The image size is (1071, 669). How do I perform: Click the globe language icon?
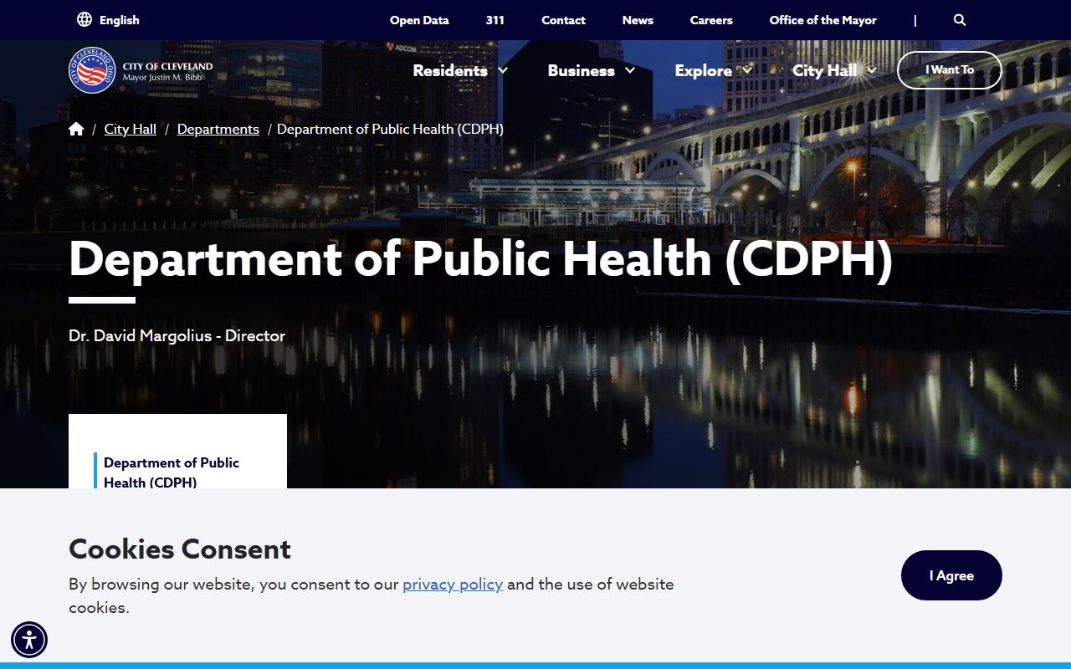click(85, 19)
